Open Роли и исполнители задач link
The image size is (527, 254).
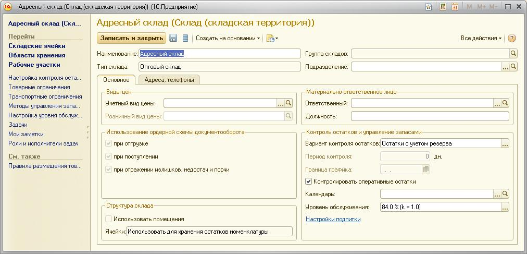43,143
